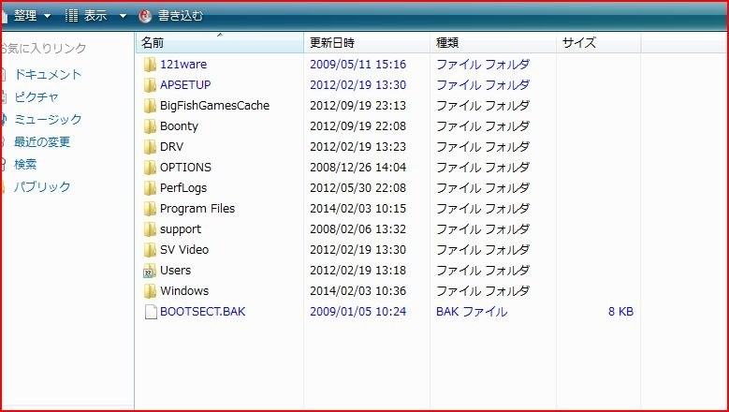
Task: Open the 検索 link in sidebar
Action: tap(25, 164)
